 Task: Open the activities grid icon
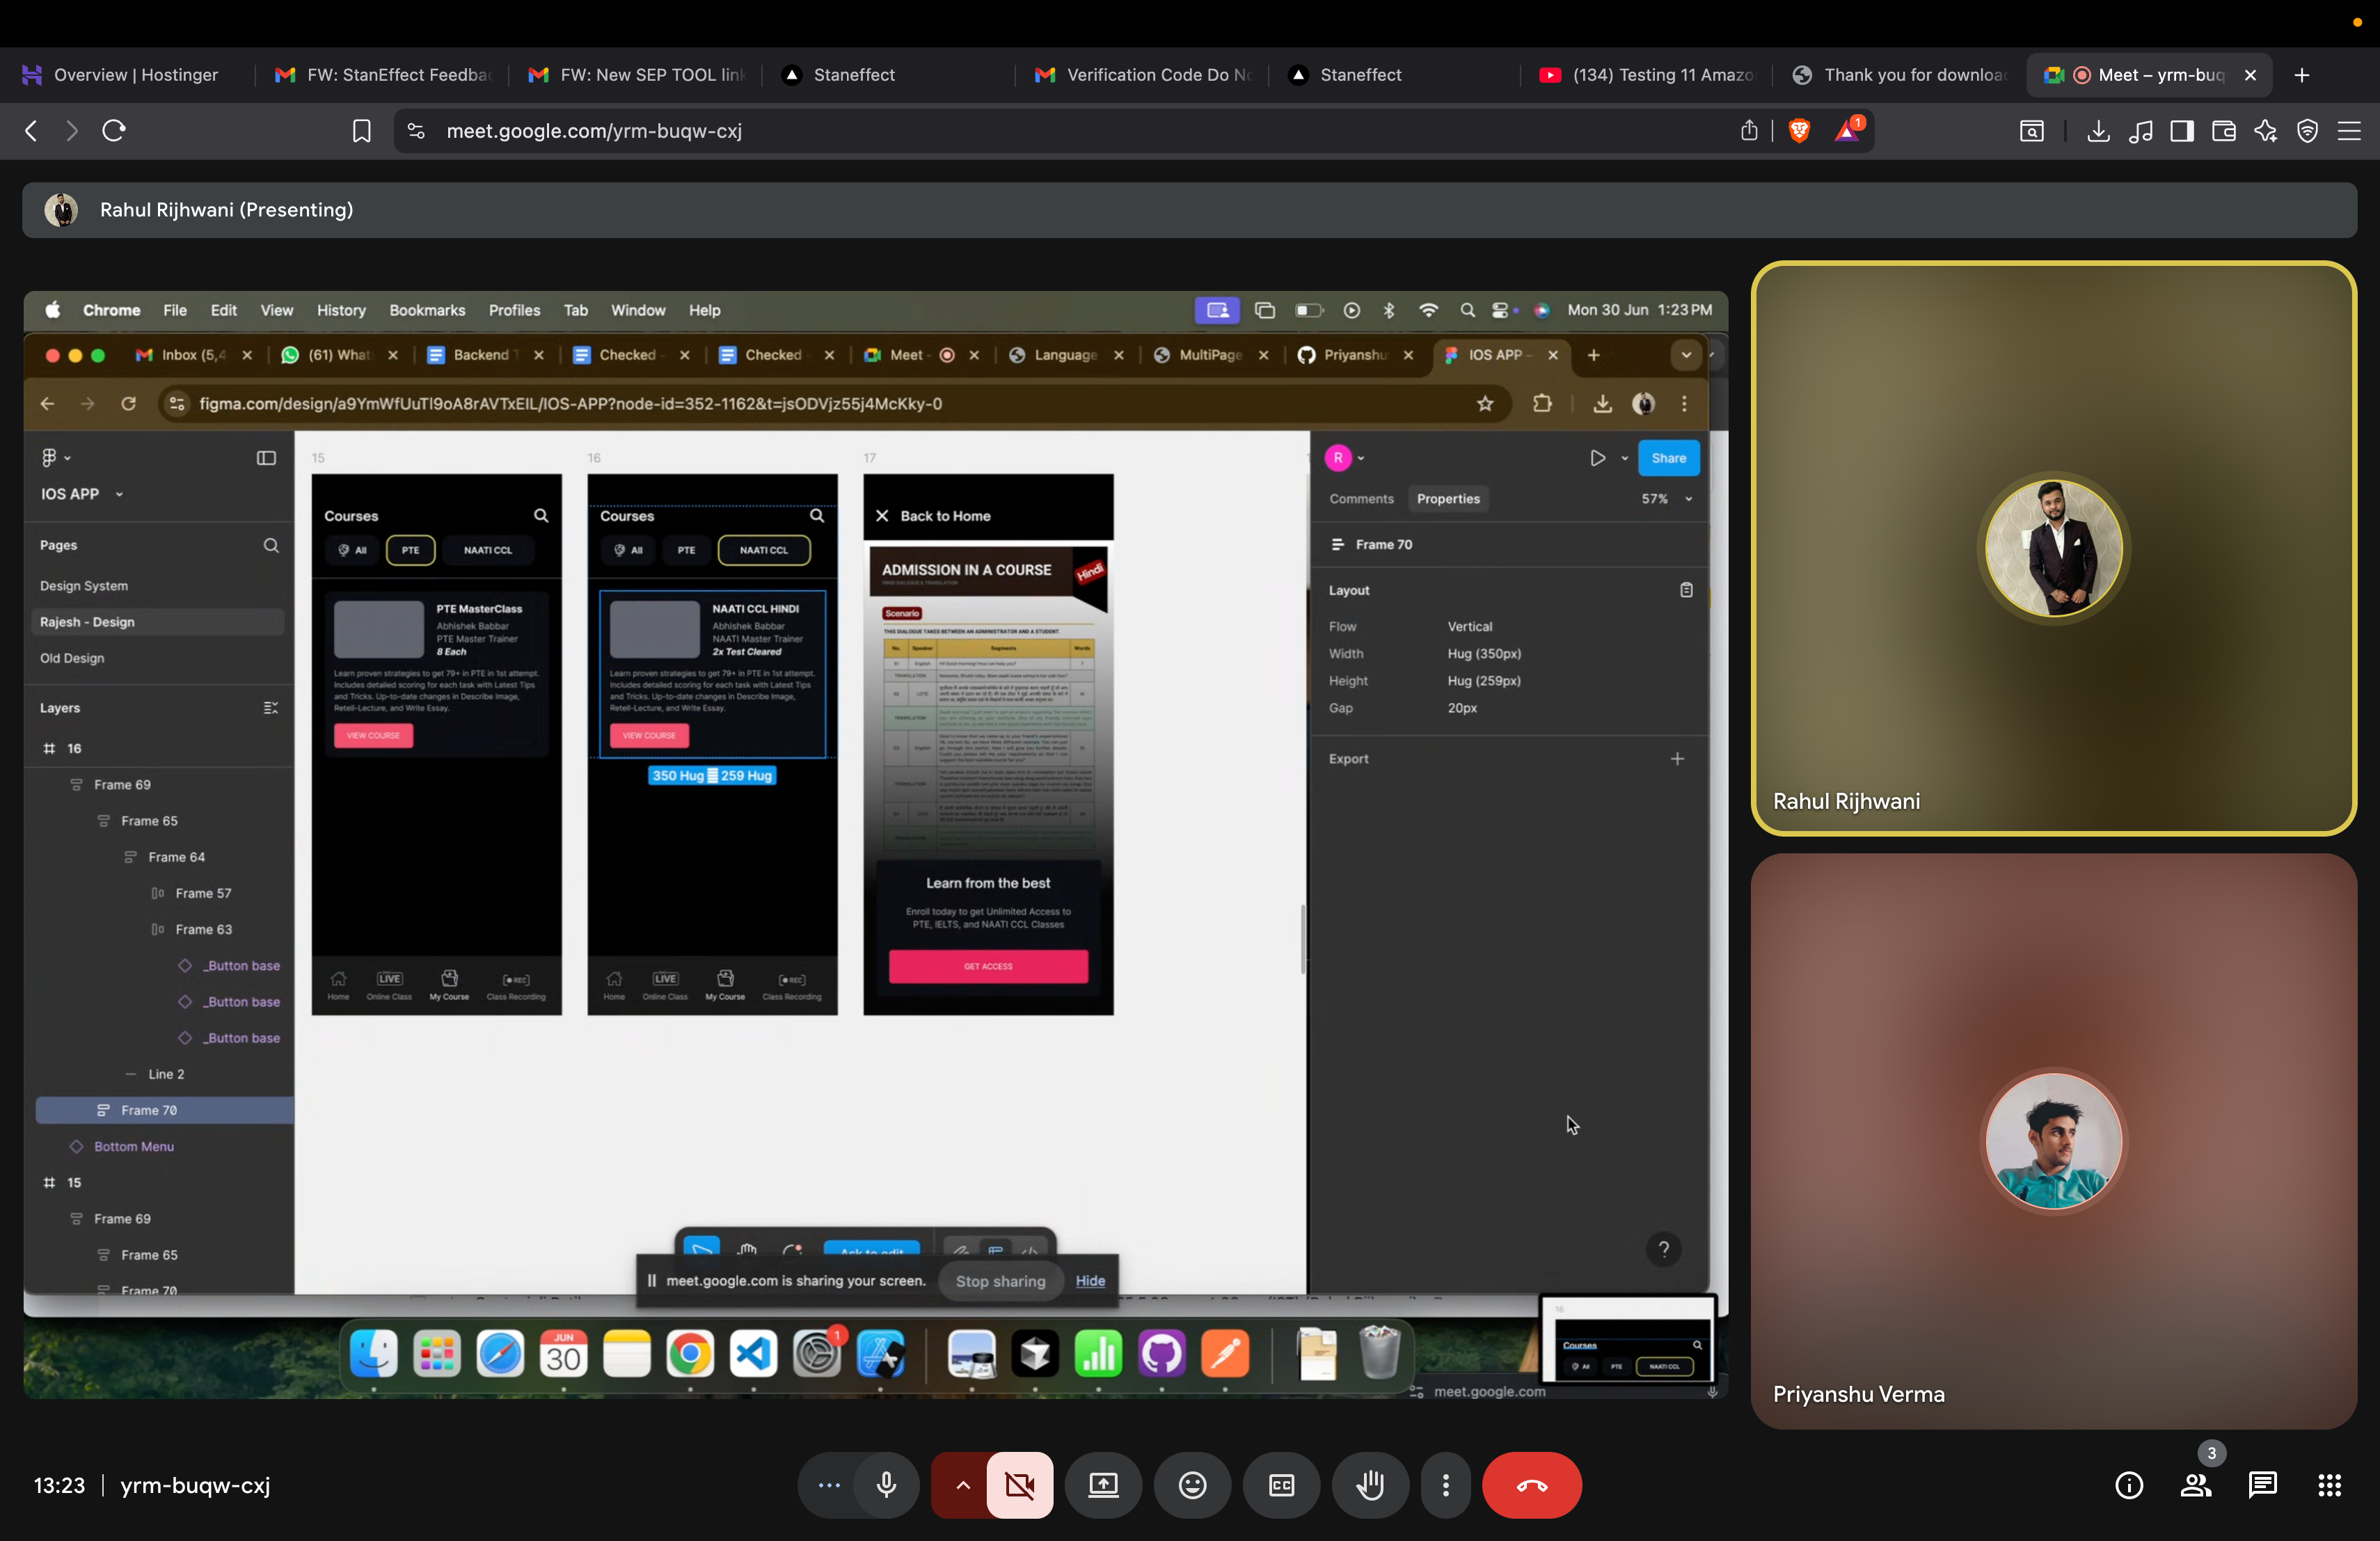tap(2329, 1485)
